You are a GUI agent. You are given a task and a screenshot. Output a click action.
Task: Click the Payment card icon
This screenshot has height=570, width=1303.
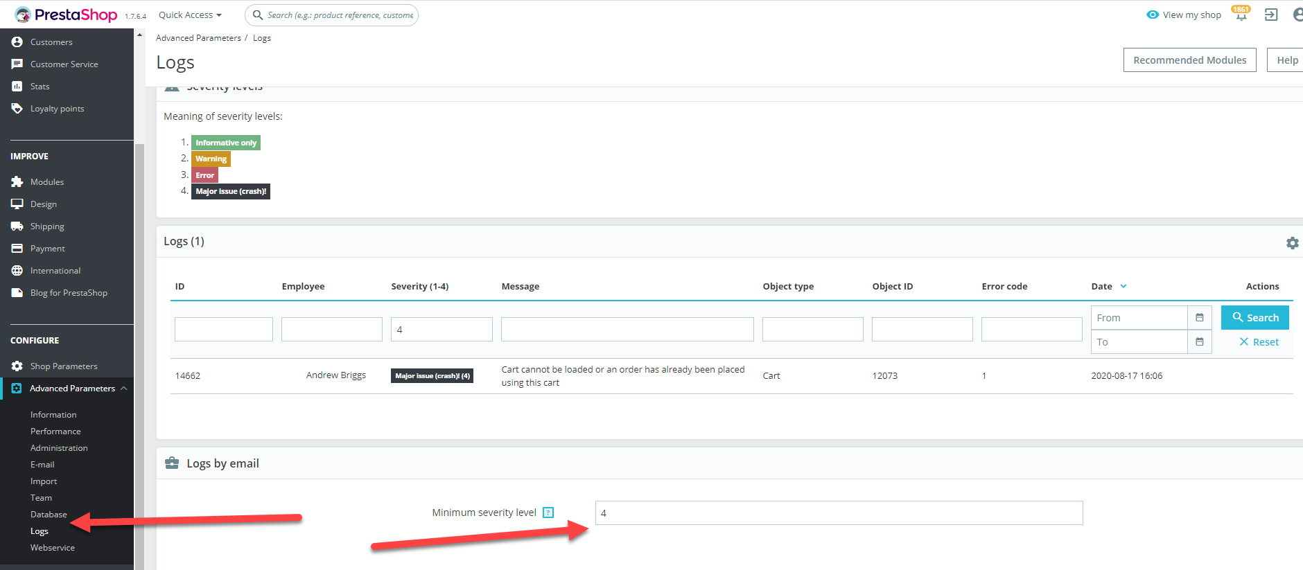click(x=17, y=249)
